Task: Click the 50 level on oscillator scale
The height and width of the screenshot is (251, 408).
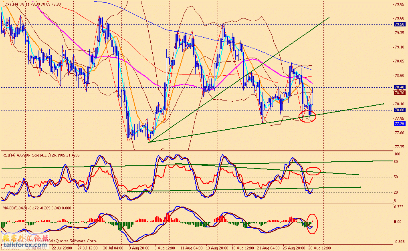Action: pos(396,177)
